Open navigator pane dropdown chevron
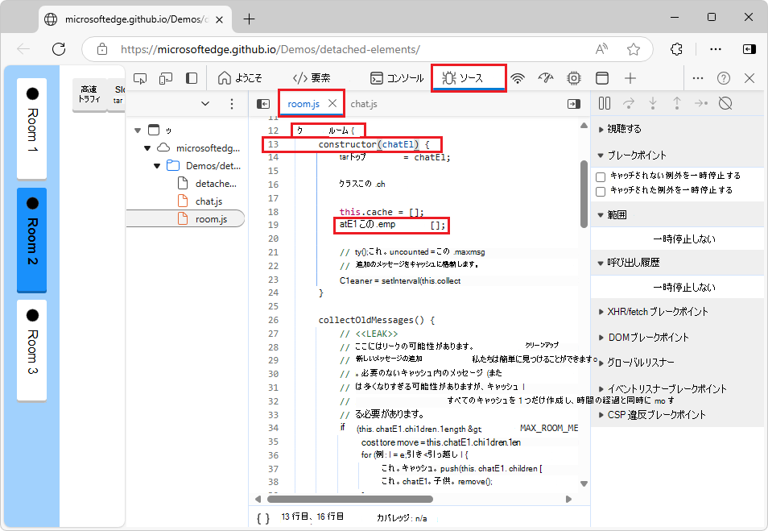Image resolution: width=768 pixels, height=531 pixels. (x=205, y=103)
